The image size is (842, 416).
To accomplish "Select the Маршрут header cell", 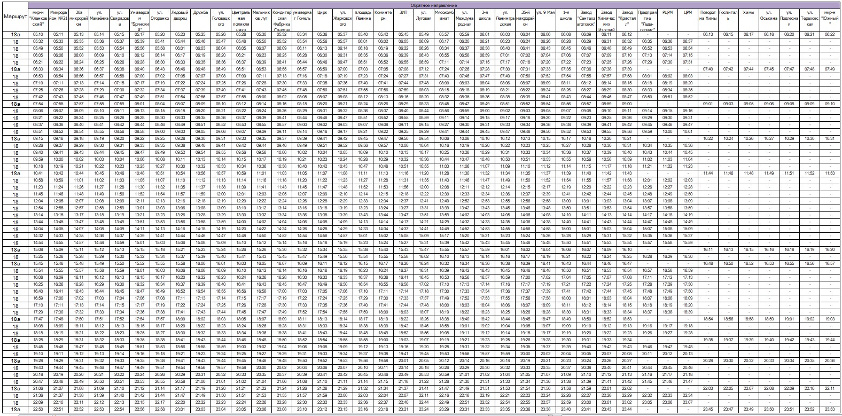I will 15,17.
